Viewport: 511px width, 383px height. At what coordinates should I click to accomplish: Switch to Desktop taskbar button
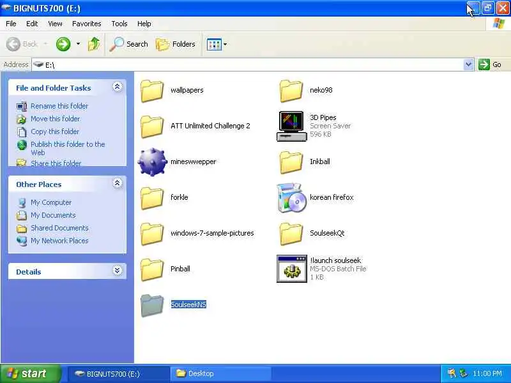click(x=220, y=373)
